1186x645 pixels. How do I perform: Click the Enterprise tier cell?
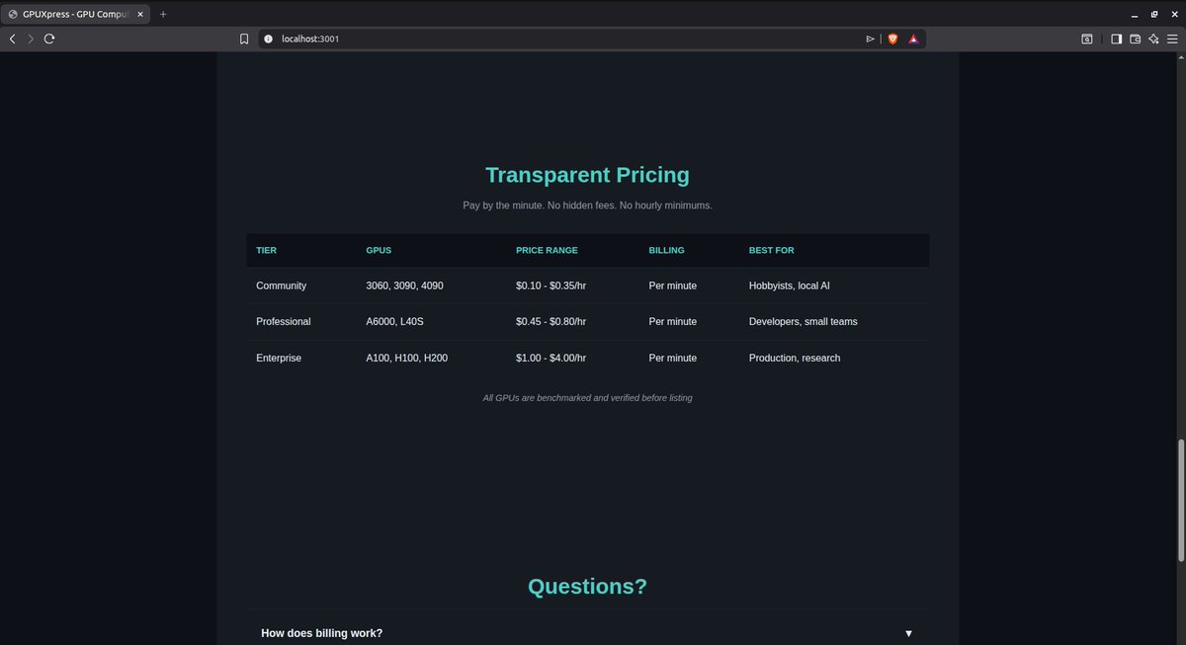tap(279, 358)
